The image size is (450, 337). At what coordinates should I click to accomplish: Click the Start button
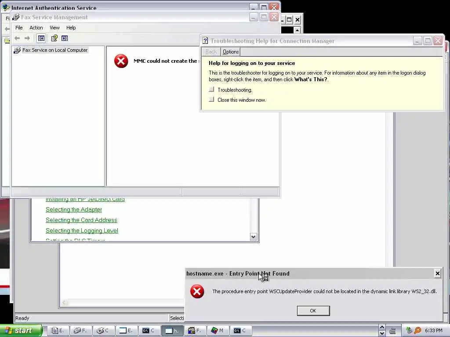tap(21, 330)
